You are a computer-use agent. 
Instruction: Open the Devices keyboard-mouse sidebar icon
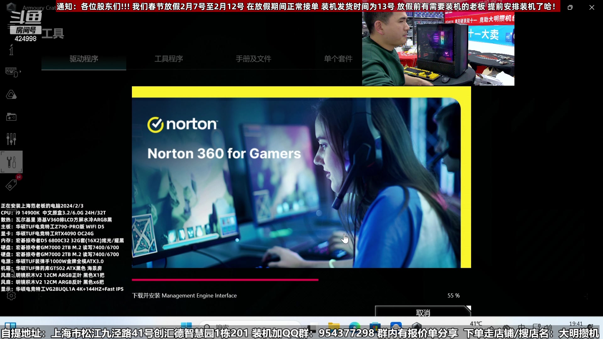[x=11, y=72]
